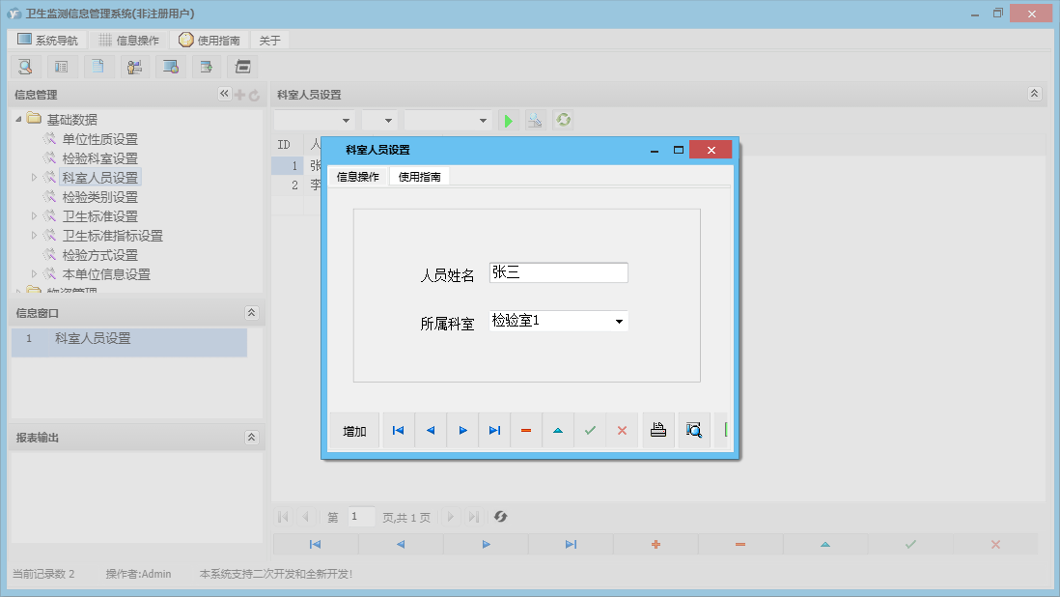Refresh the data with the green refresh icon

pyautogui.click(x=563, y=120)
